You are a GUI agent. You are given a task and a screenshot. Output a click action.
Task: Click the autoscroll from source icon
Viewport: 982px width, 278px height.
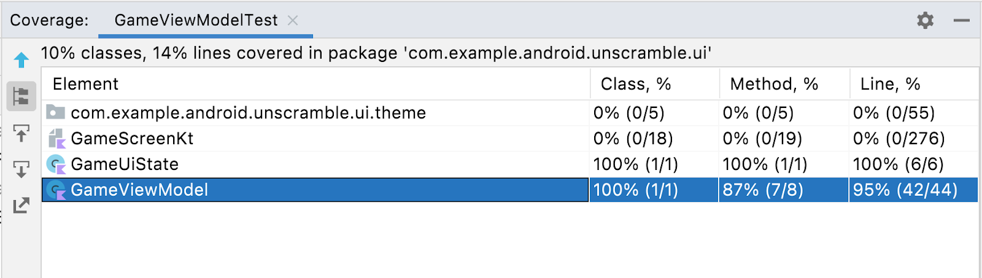[x=21, y=169]
